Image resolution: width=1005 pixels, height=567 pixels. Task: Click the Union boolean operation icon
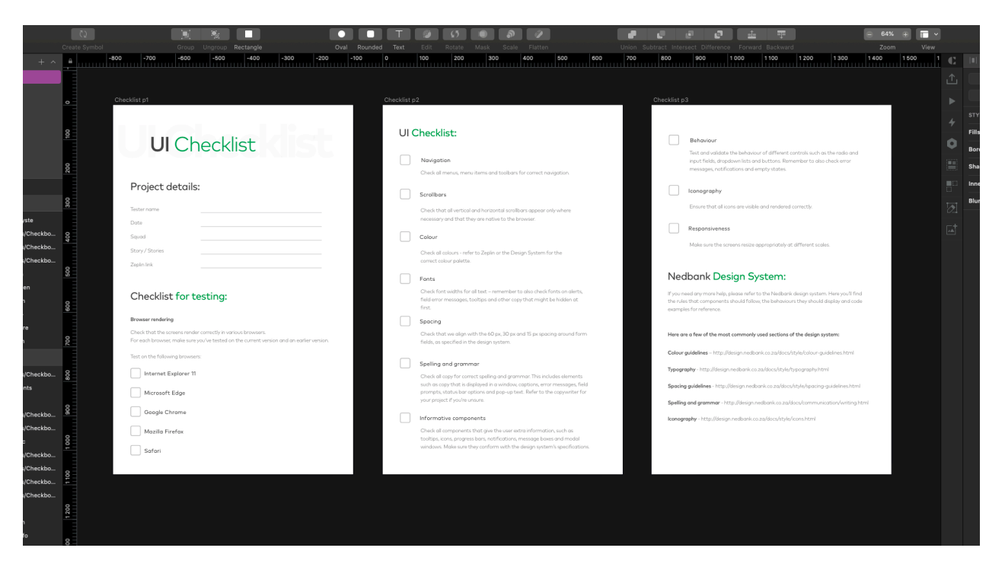click(631, 34)
